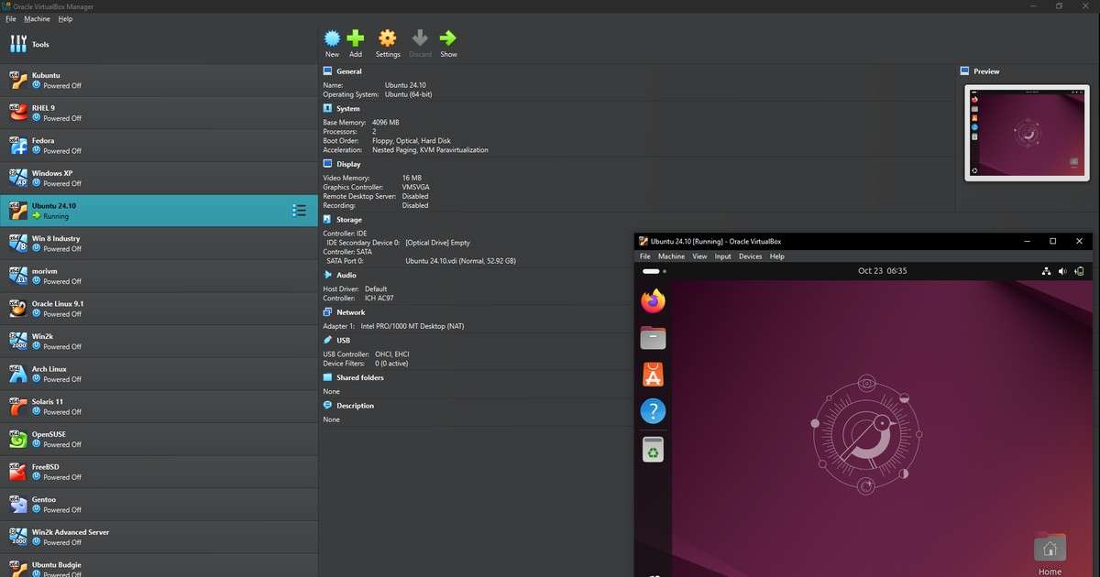Image resolution: width=1100 pixels, height=577 pixels.
Task: Click the Ubuntu Activities workspace indicator
Action: coord(654,271)
